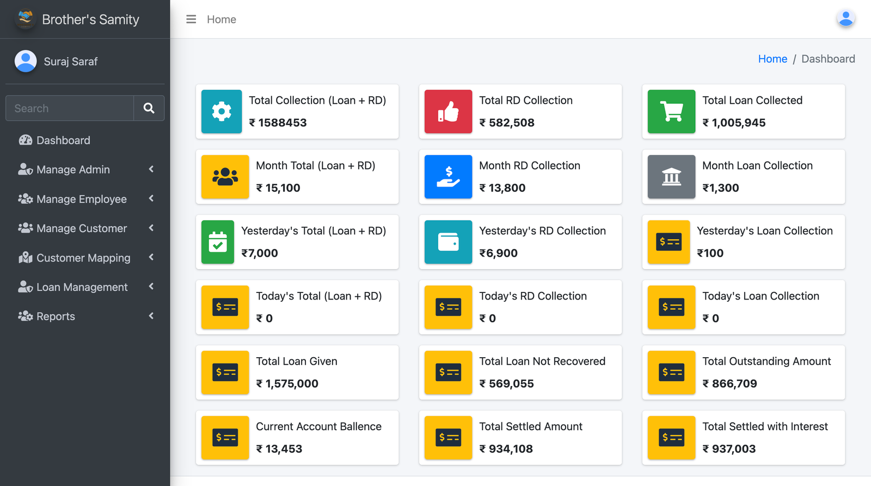Focus the sidebar Search input field
This screenshot has height=486, width=871.
click(x=70, y=108)
